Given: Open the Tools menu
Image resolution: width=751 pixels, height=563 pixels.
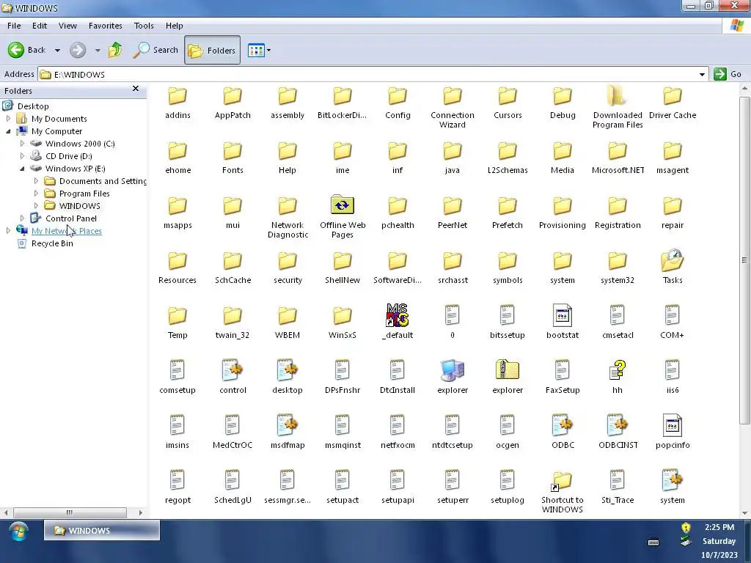Looking at the screenshot, I should coord(144,26).
